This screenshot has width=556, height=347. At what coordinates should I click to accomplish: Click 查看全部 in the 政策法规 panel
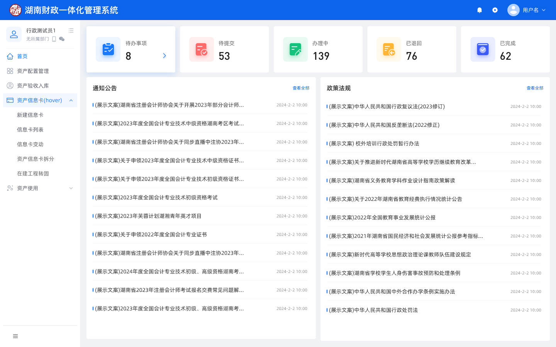pyautogui.click(x=535, y=88)
